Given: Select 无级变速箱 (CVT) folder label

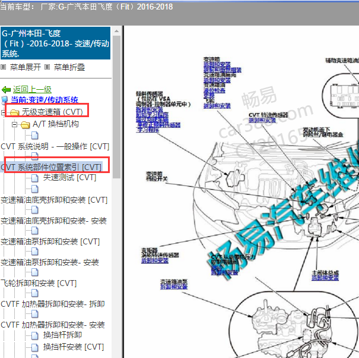Looking at the screenshot, I should [52, 112].
